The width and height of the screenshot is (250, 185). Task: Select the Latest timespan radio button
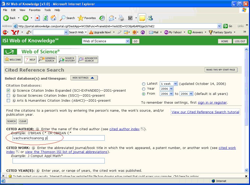coord(144,84)
